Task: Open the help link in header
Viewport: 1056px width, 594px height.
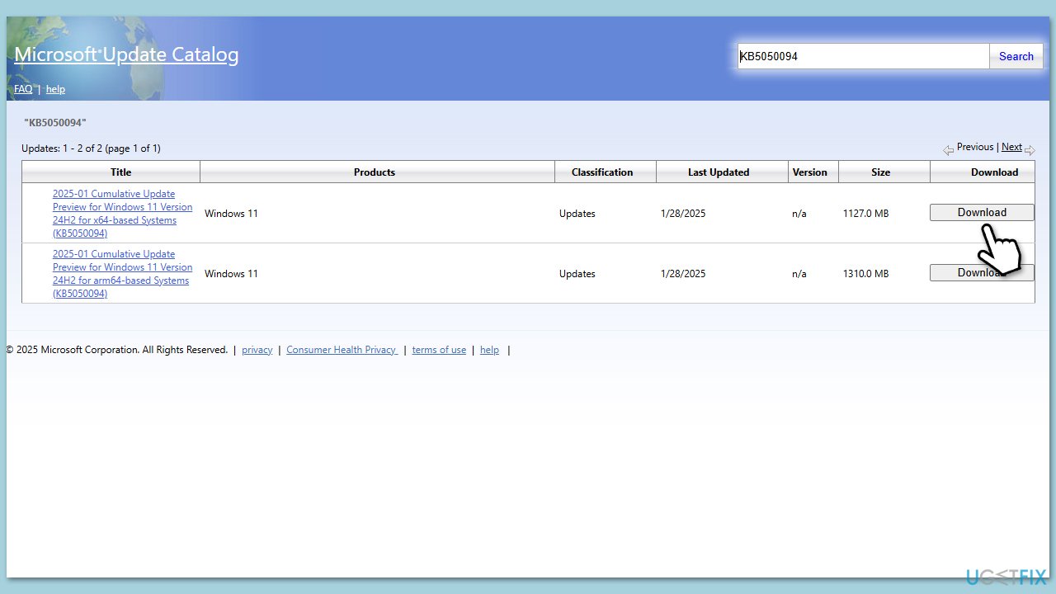Action: 55,89
